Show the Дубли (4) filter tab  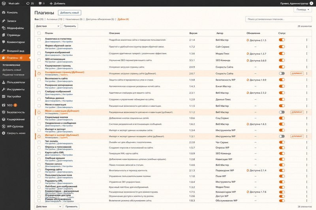[x=123, y=19]
